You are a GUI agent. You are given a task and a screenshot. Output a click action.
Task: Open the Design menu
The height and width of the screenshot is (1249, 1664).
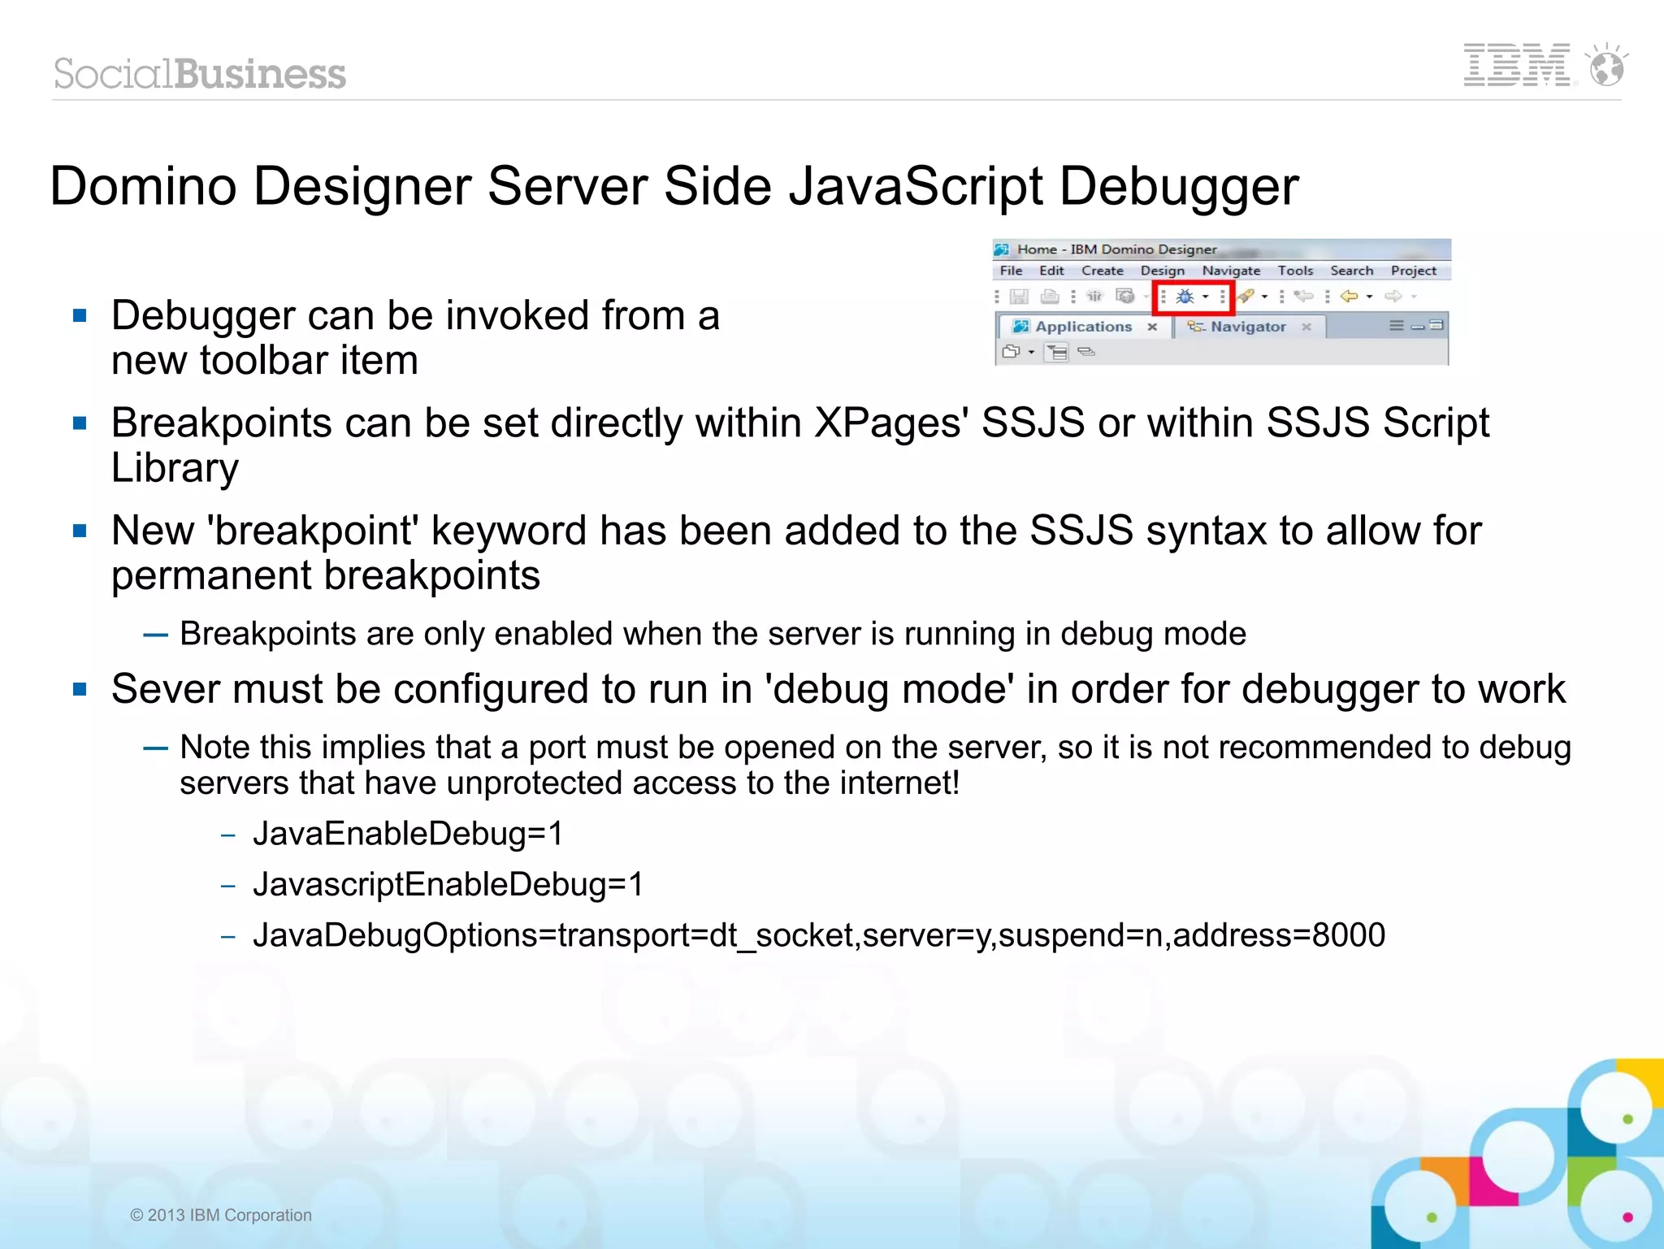tap(1163, 271)
